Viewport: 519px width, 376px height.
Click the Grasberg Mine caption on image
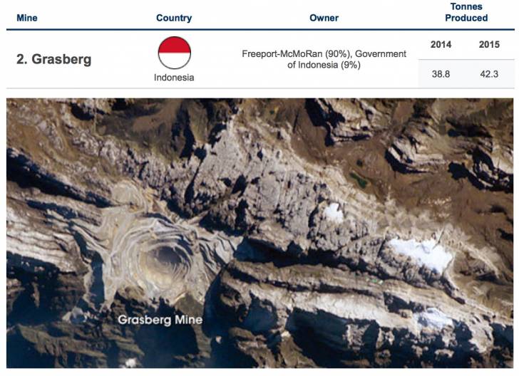click(160, 320)
